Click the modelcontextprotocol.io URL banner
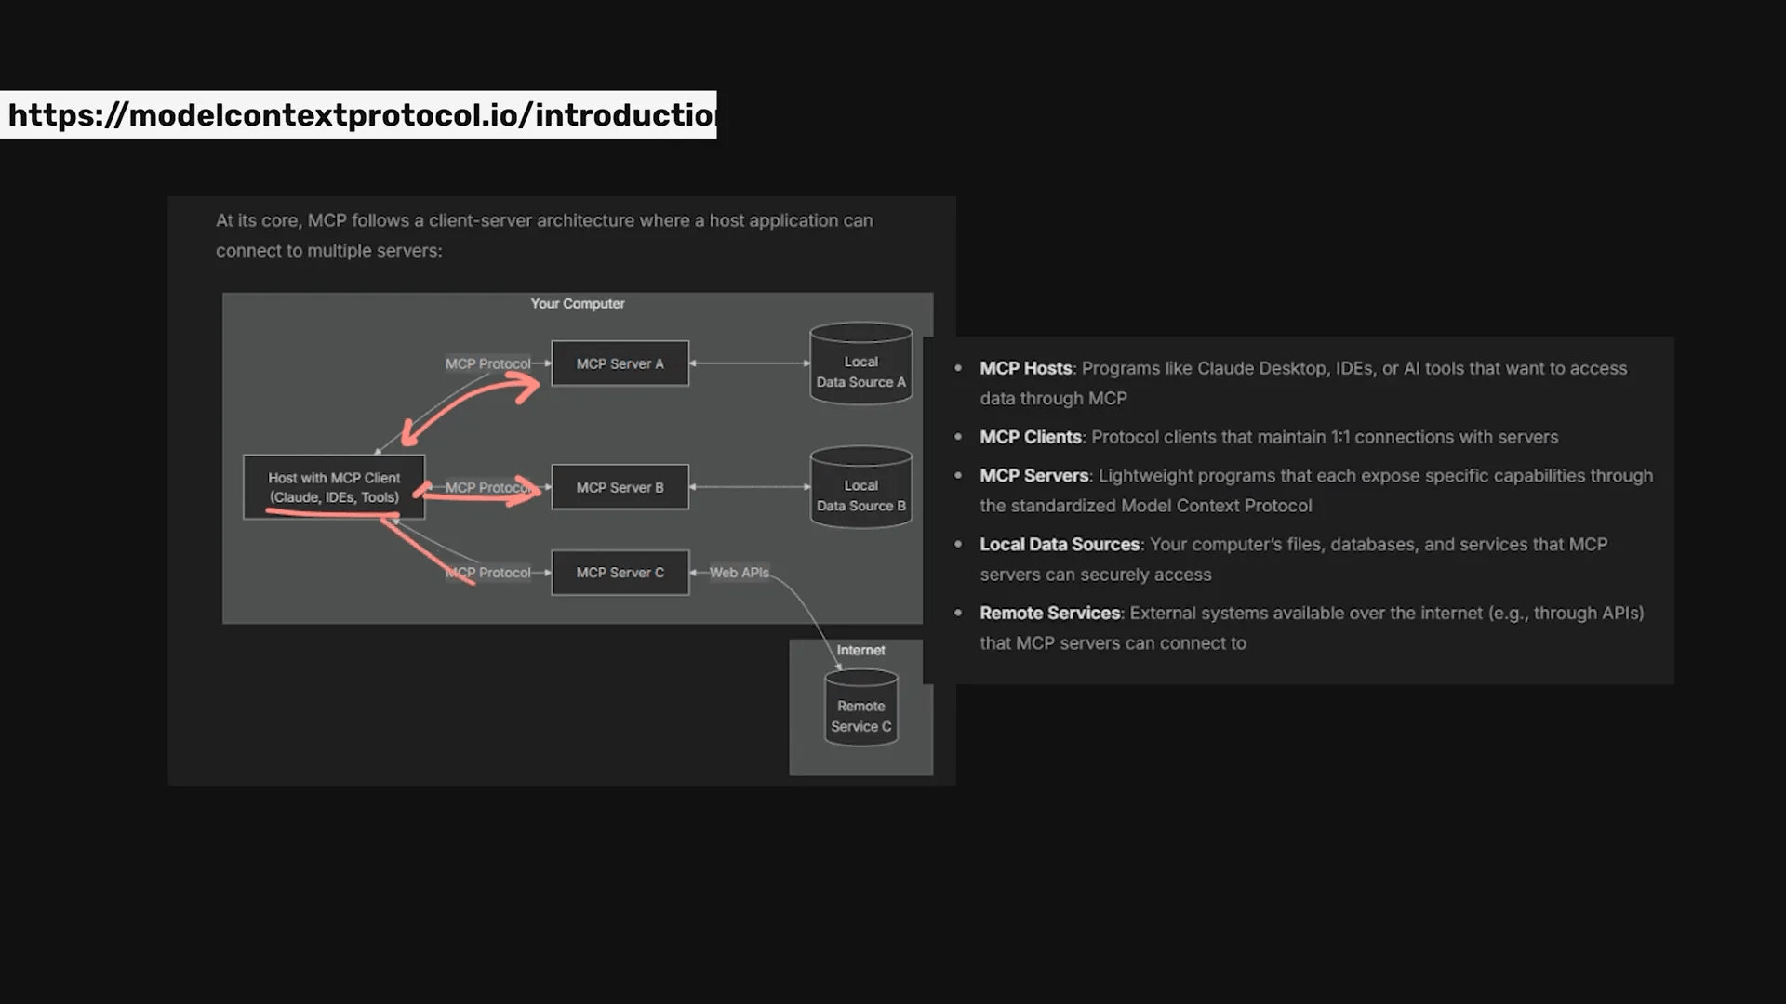The width and height of the screenshot is (1786, 1004). (x=358, y=114)
